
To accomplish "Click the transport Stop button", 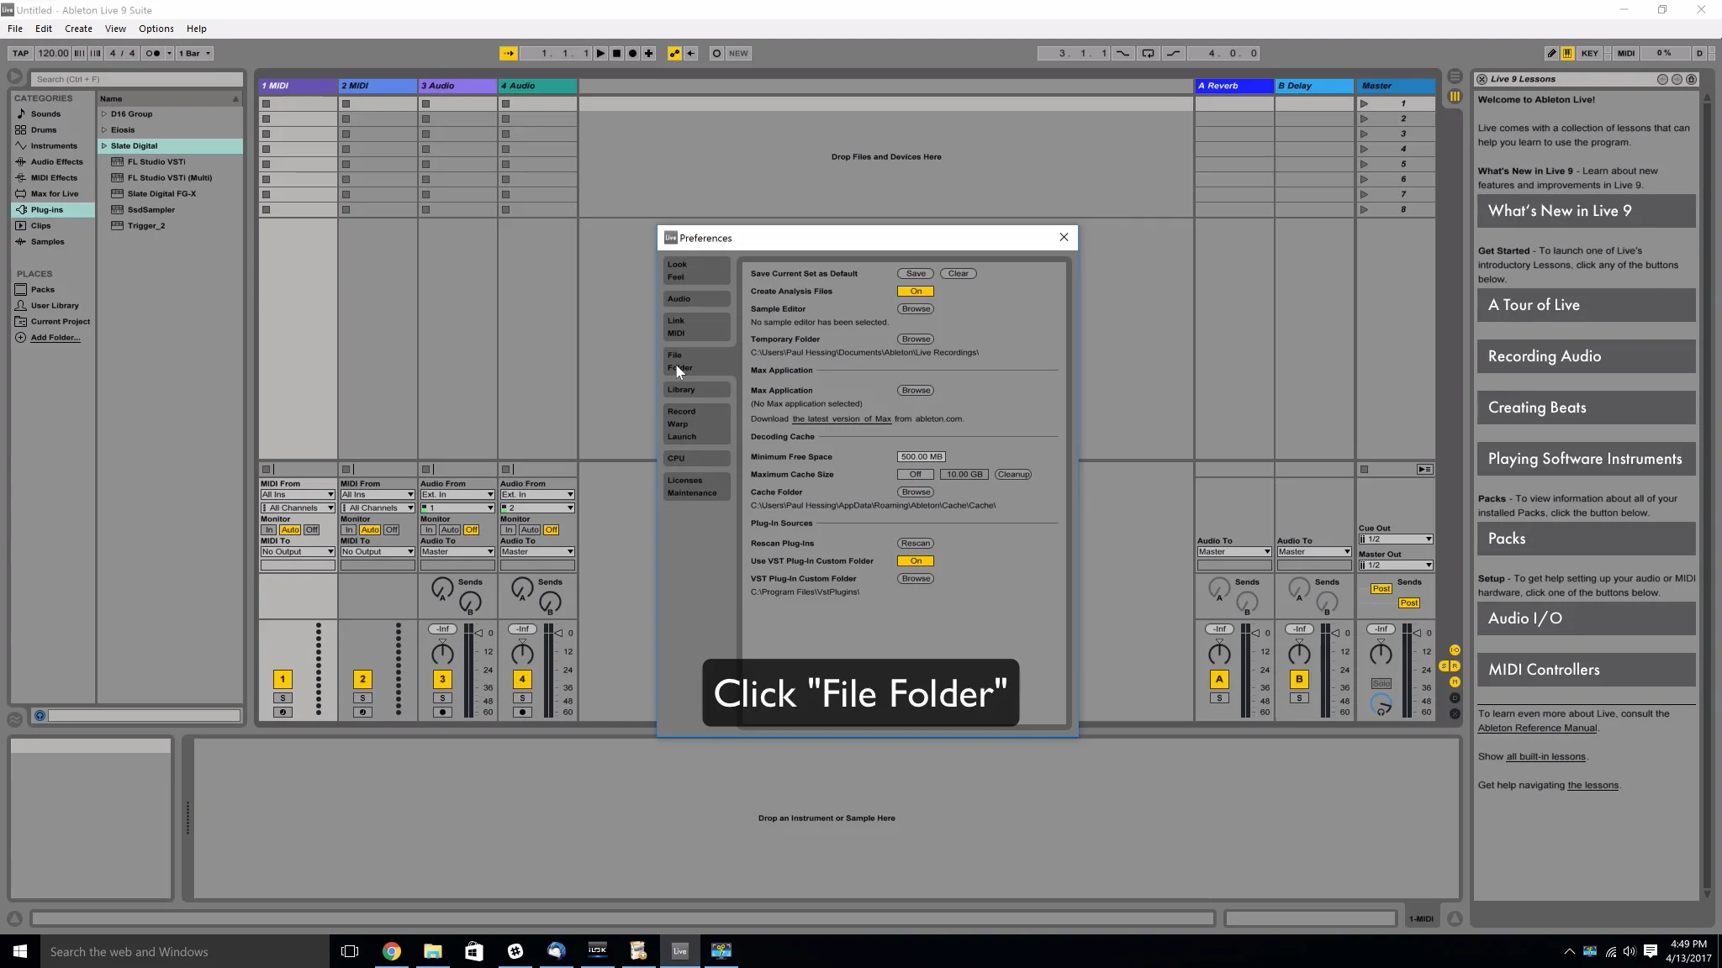I will click(616, 53).
